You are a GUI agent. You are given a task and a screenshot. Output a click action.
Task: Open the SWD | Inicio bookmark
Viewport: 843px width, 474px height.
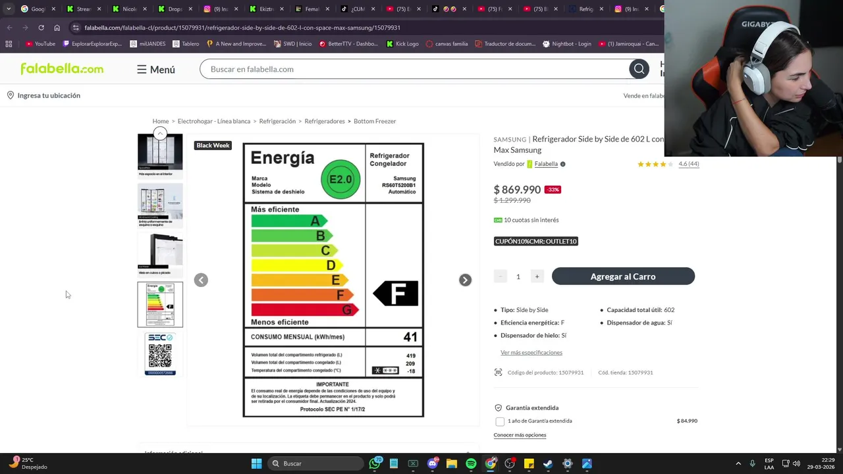point(292,44)
